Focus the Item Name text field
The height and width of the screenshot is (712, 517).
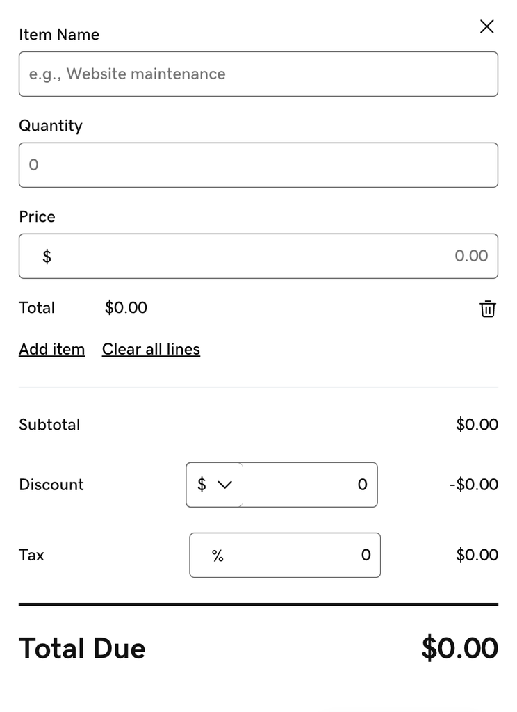click(258, 74)
